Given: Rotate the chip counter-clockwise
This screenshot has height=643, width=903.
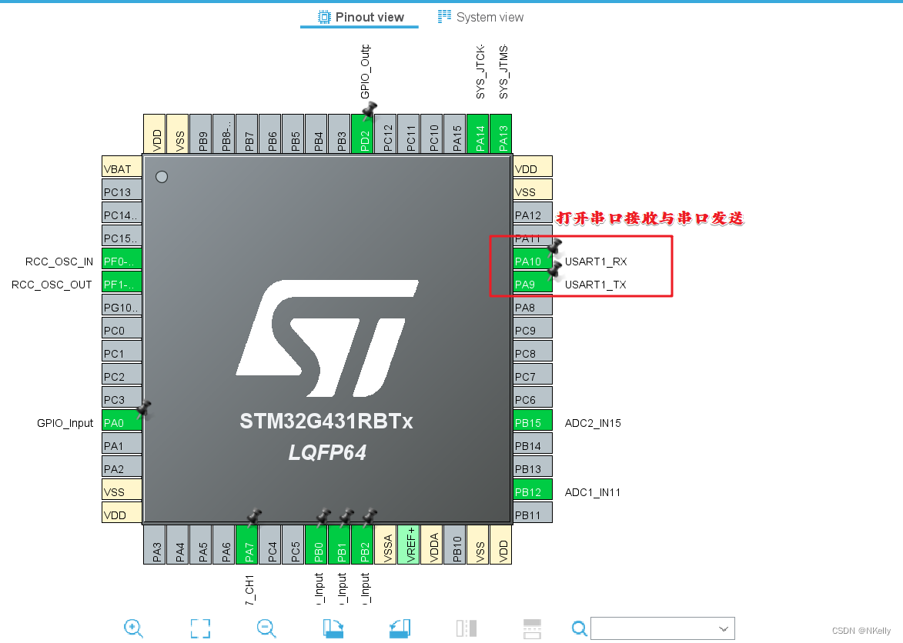Looking at the screenshot, I should [400, 628].
